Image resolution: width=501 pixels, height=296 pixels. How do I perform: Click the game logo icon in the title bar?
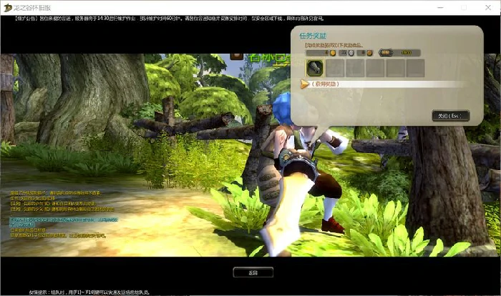click(8, 6)
